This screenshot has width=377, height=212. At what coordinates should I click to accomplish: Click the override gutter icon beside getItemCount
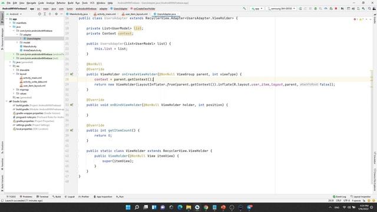[x=72, y=130]
